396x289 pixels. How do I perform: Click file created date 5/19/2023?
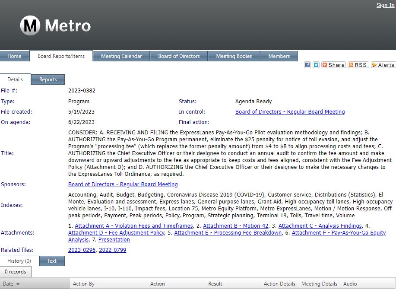click(81, 111)
